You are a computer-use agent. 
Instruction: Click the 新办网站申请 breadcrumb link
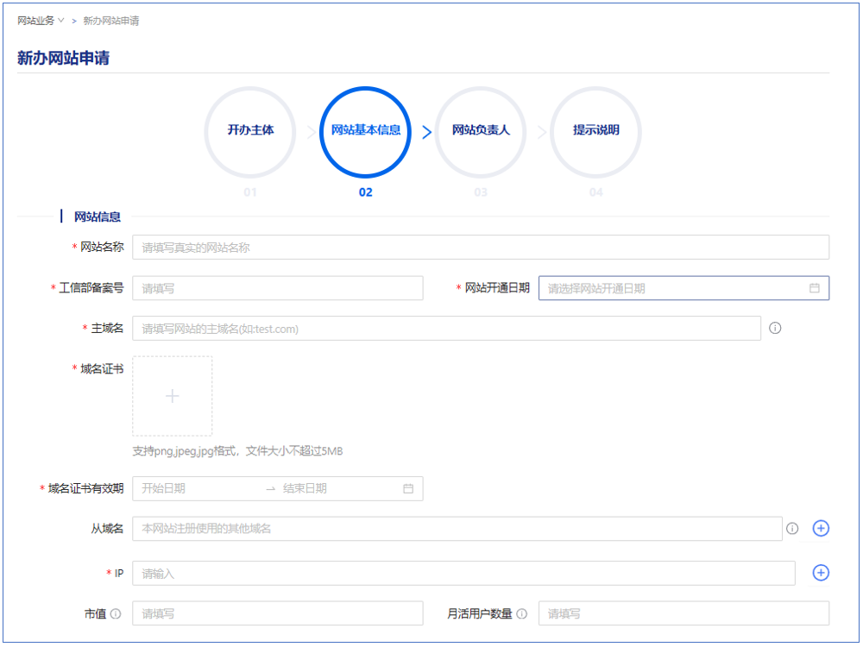point(110,21)
